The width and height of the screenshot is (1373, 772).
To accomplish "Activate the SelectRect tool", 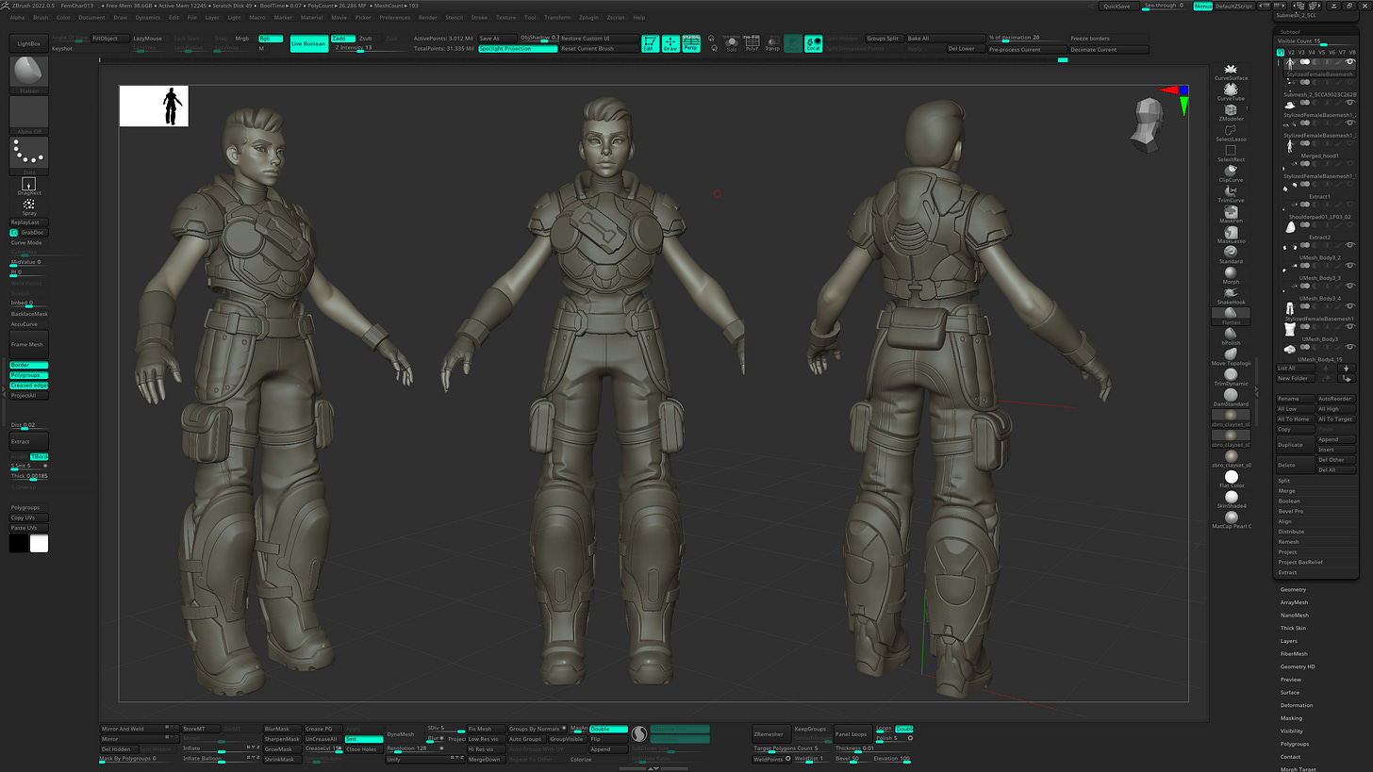I will 1231,151.
